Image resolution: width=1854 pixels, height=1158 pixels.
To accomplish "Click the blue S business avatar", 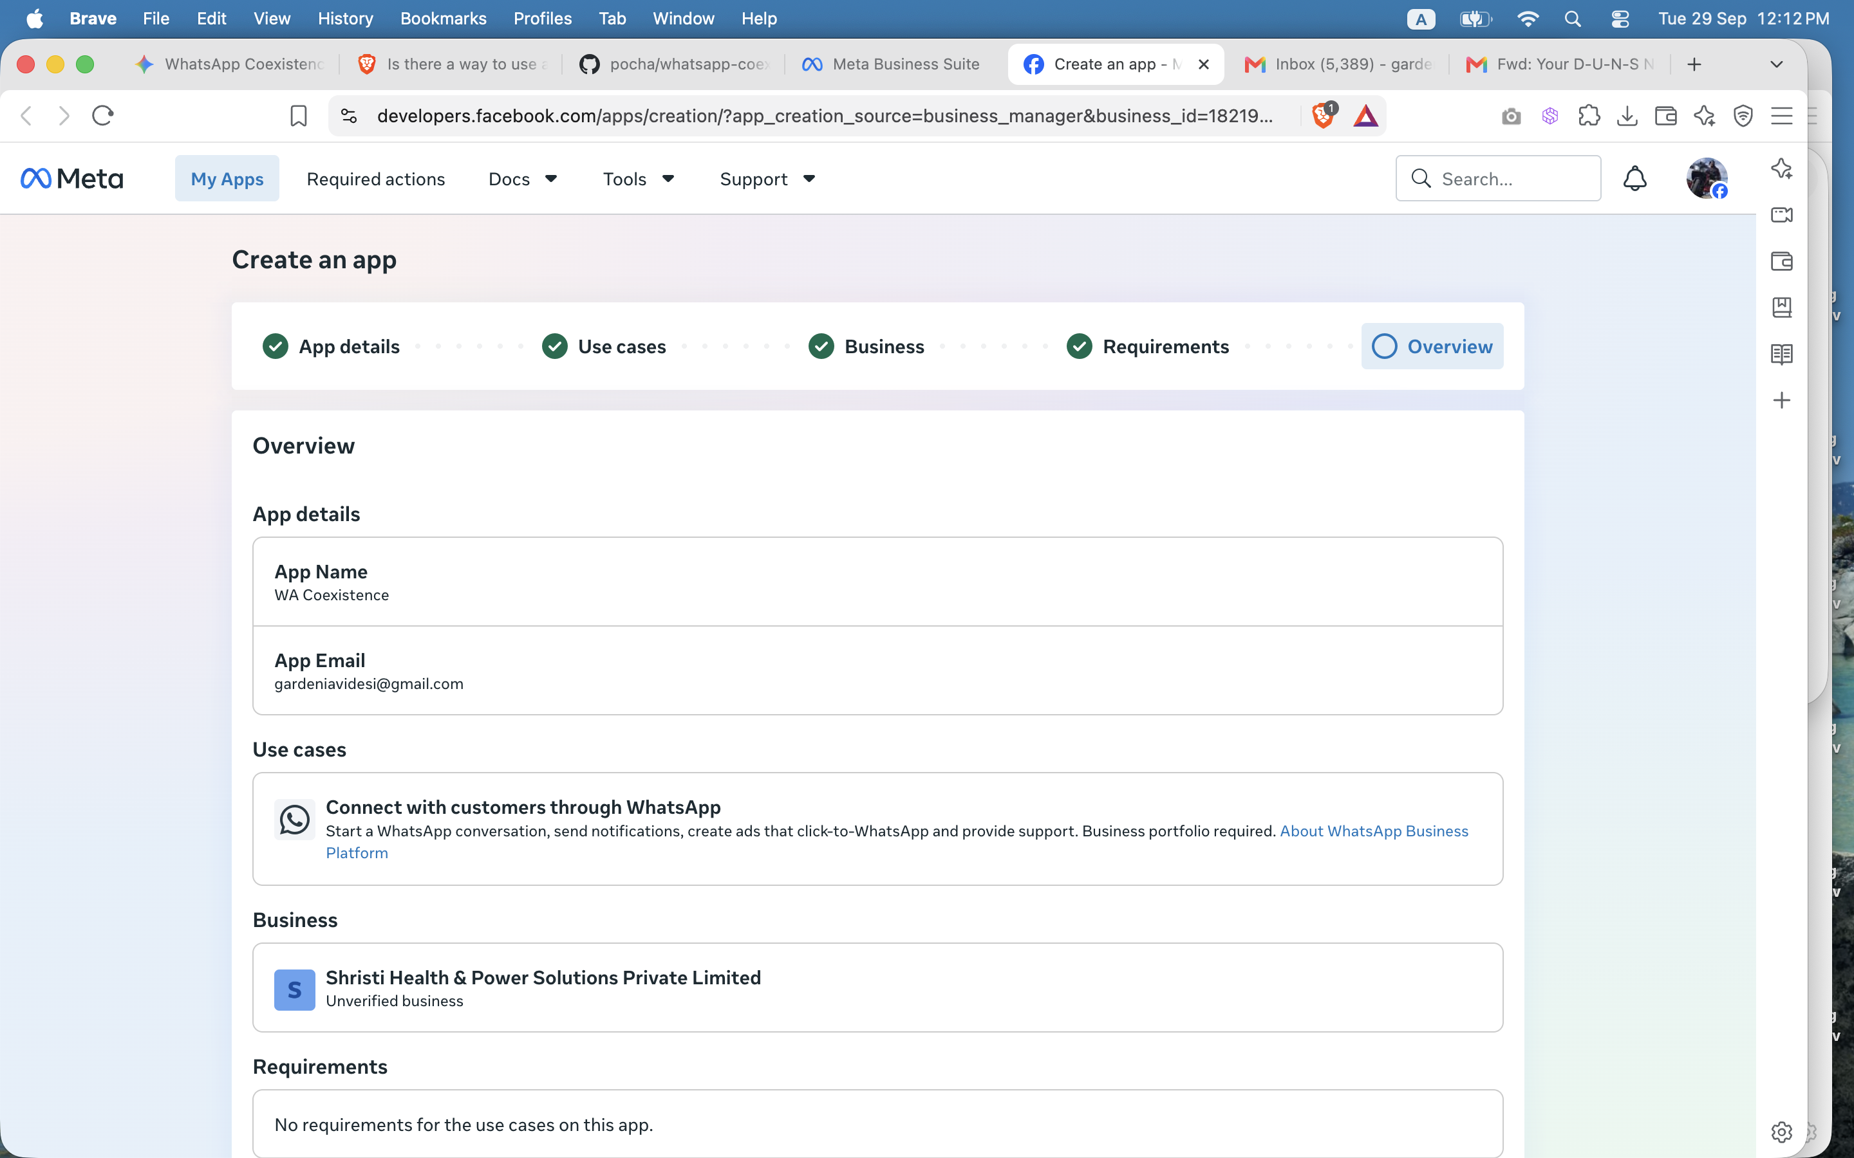I will pos(294,989).
